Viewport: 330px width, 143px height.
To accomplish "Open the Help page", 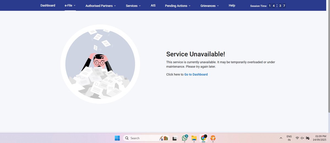I will 232,5.
